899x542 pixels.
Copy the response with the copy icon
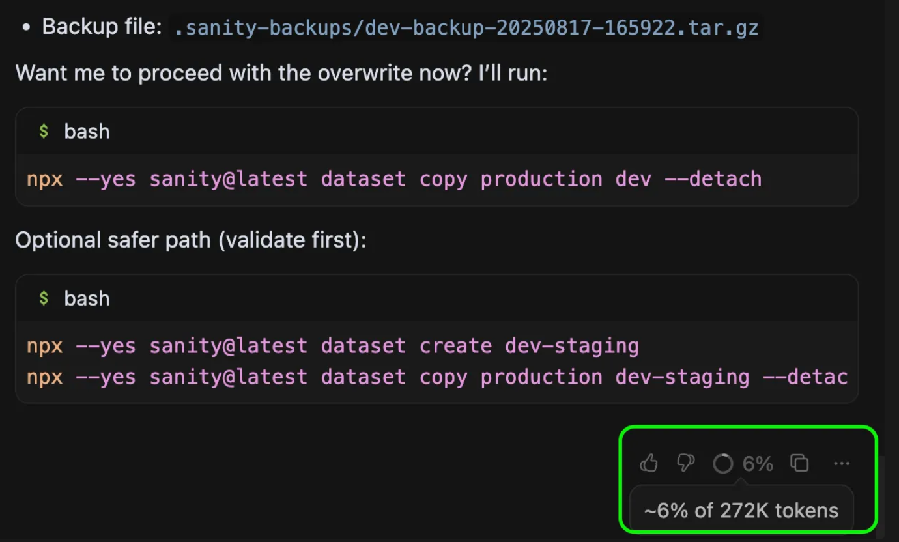coord(799,463)
